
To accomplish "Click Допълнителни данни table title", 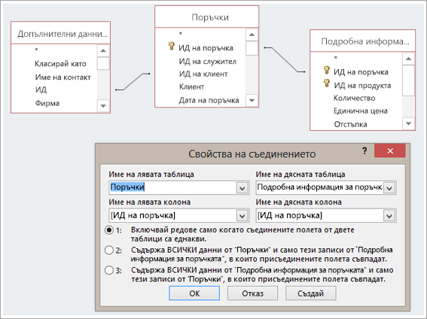I will [63, 34].
